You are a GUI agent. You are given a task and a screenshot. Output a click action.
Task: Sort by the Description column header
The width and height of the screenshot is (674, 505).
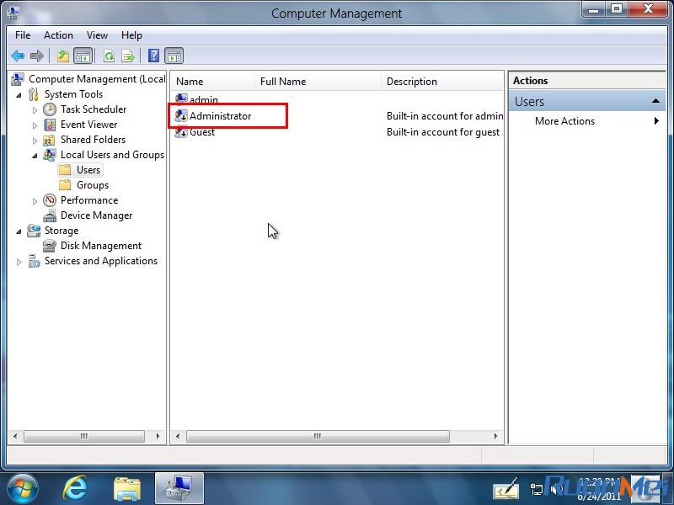click(x=441, y=82)
